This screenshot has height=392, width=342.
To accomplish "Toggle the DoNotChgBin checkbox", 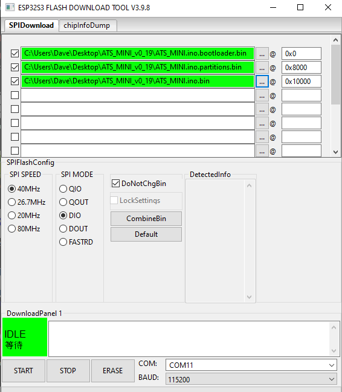I will (x=115, y=184).
